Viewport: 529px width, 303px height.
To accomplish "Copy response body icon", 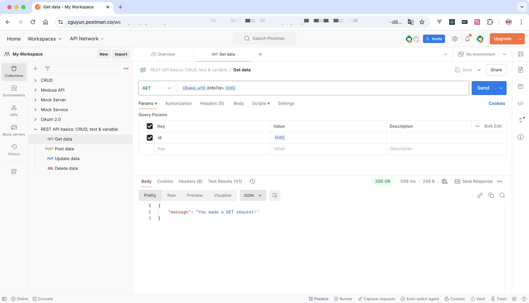I will pyautogui.click(x=491, y=196).
